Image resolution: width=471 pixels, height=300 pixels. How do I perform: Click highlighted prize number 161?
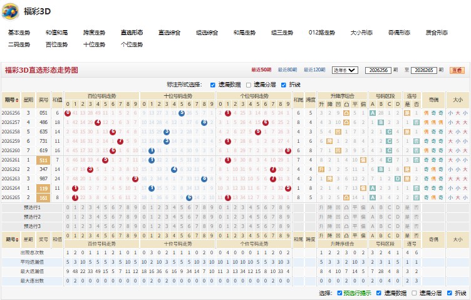click(43, 197)
